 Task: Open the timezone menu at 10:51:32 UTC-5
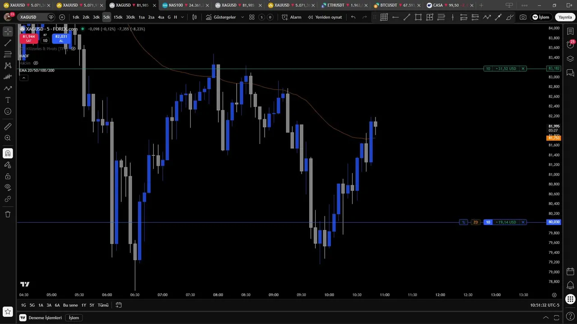pos(545,305)
